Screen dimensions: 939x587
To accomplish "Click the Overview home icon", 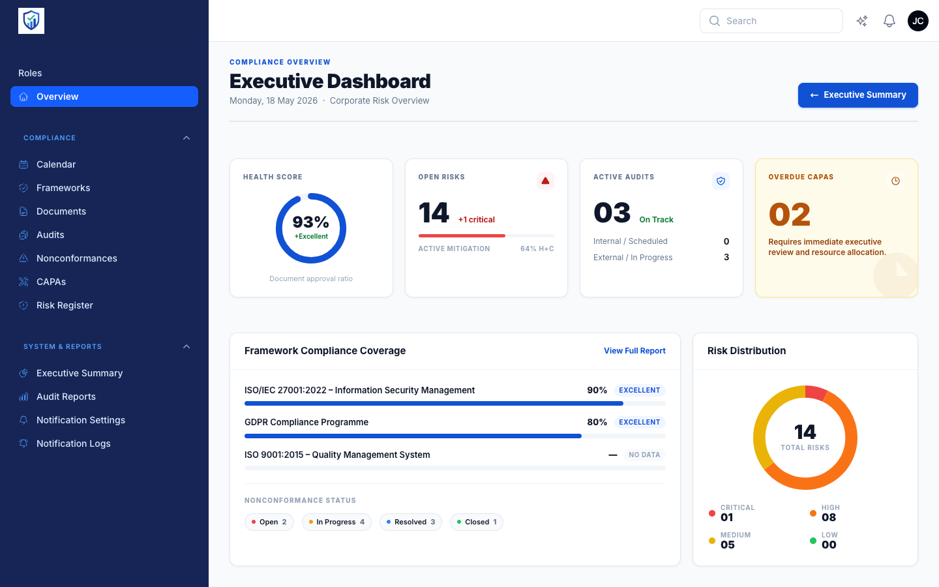I will (x=23, y=97).
